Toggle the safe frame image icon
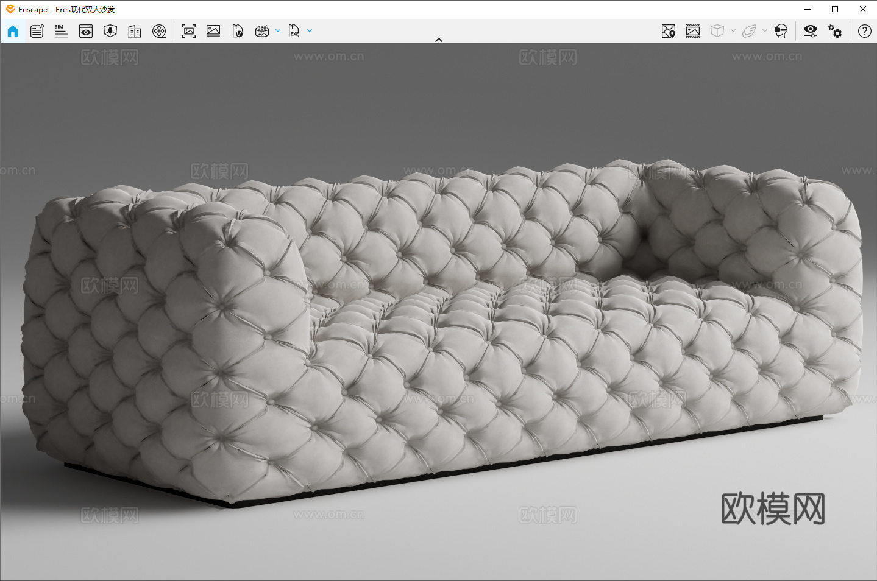The height and width of the screenshot is (581, 877). pyautogui.click(x=693, y=31)
